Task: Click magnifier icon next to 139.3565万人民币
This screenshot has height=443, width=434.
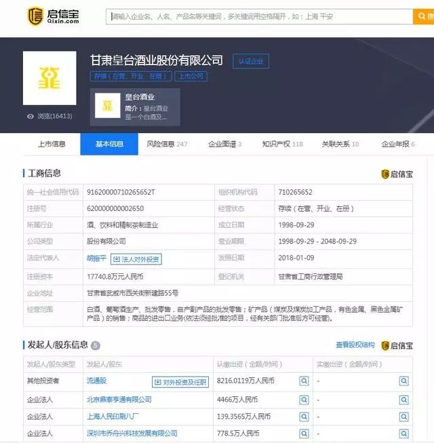Action: pyautogui.click(x=304, y=417)
